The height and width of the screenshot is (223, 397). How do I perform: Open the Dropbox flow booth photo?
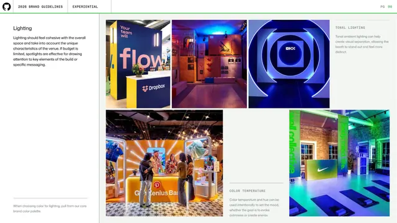pyautogui.click(x=138, y=64)
